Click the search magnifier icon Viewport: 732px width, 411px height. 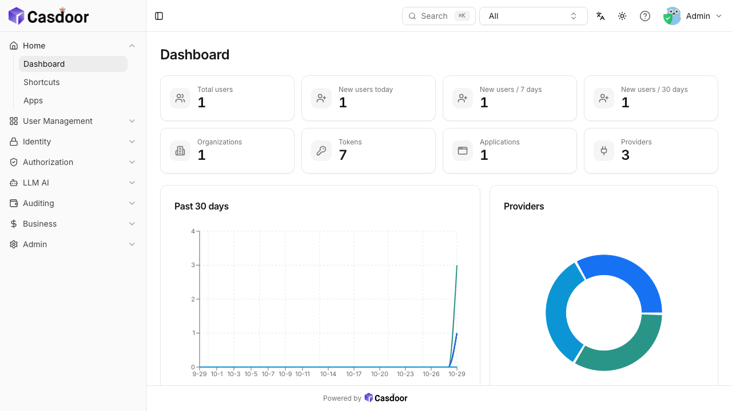pyautogui.click(x=412, y=16)
